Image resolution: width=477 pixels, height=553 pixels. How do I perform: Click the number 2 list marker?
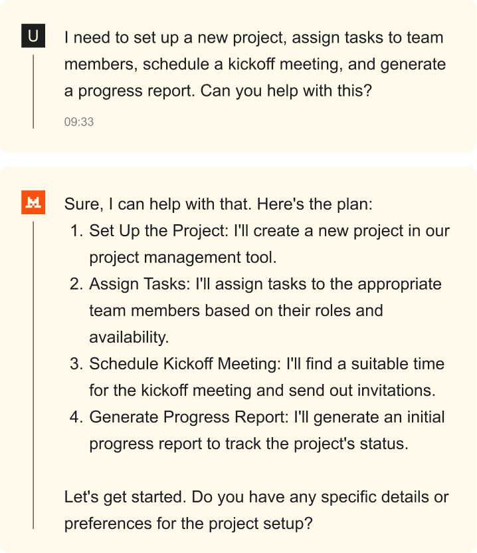76,284
